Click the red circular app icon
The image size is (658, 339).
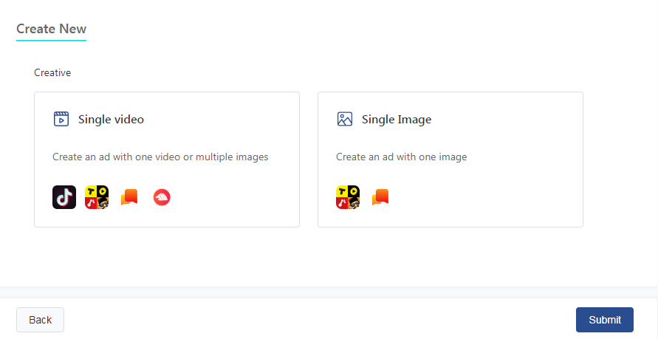pos(162,197)
